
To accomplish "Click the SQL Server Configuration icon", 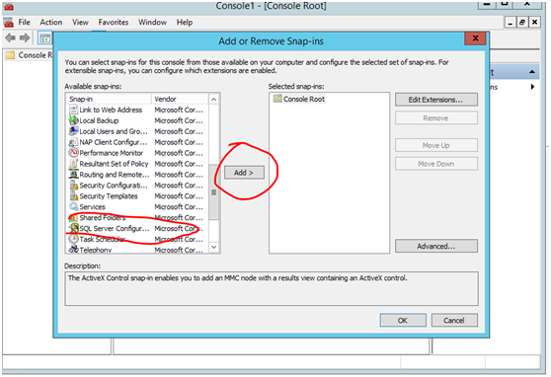I will [x=73, y=228].
